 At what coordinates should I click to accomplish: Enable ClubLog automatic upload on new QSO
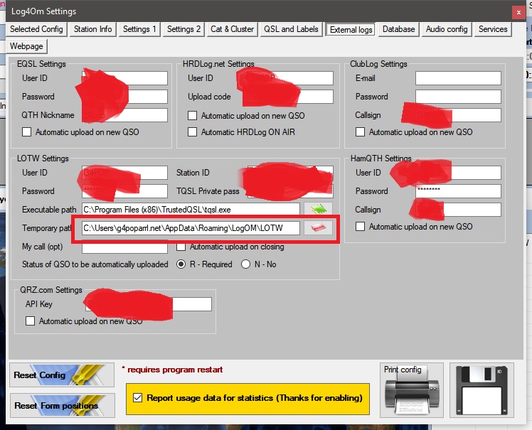(x=360, y=132)
